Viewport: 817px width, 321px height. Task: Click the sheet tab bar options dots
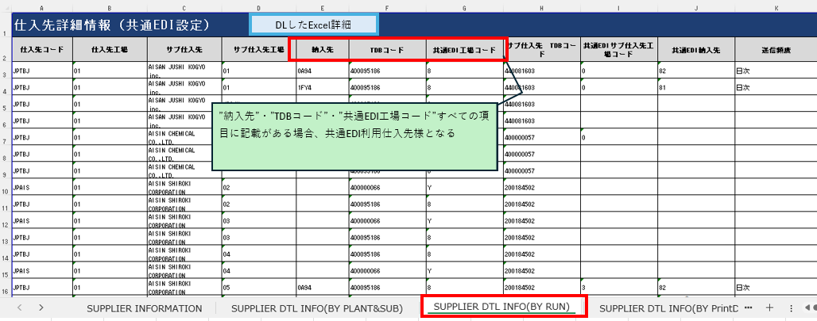point(791,307)
